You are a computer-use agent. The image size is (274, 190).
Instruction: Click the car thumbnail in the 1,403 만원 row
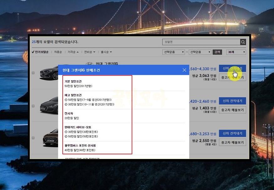(x=49, y=105)
